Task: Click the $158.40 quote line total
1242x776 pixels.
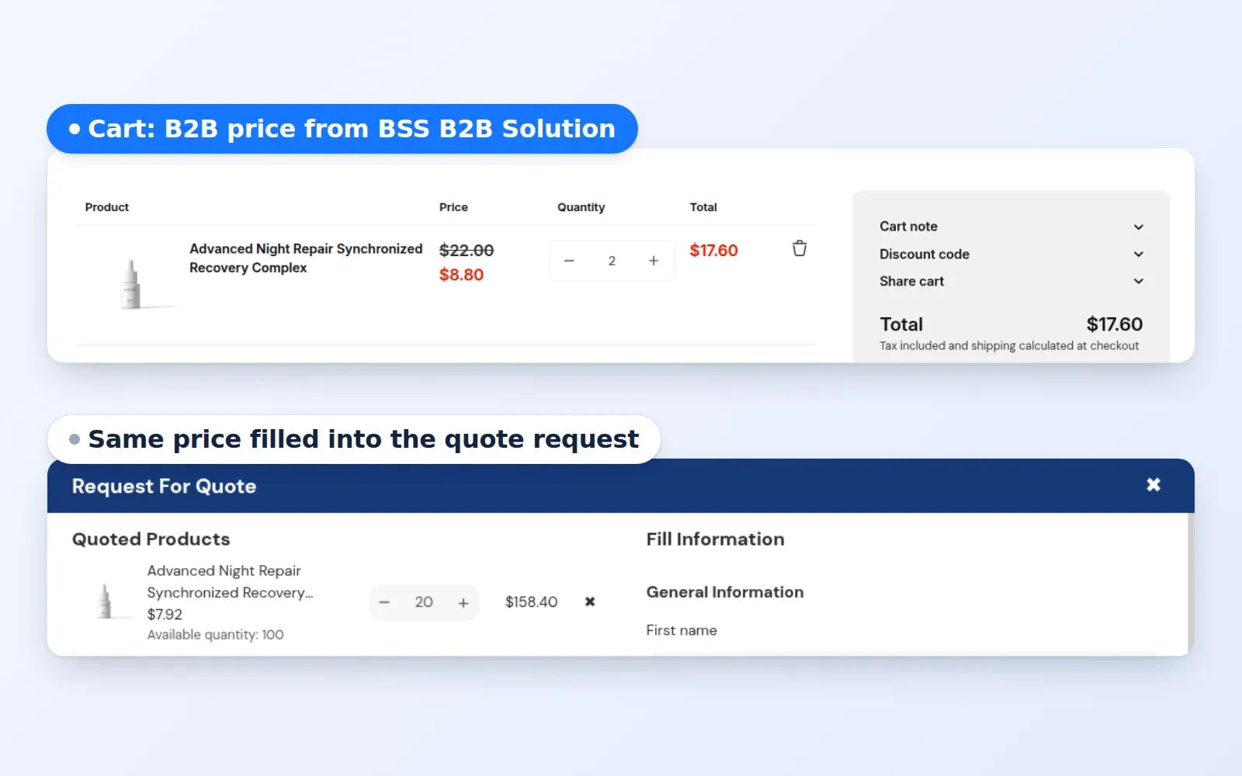Action: coord(531,602)
